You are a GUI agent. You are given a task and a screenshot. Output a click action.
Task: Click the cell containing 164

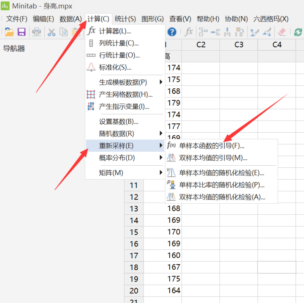click(x=163, y=291)
